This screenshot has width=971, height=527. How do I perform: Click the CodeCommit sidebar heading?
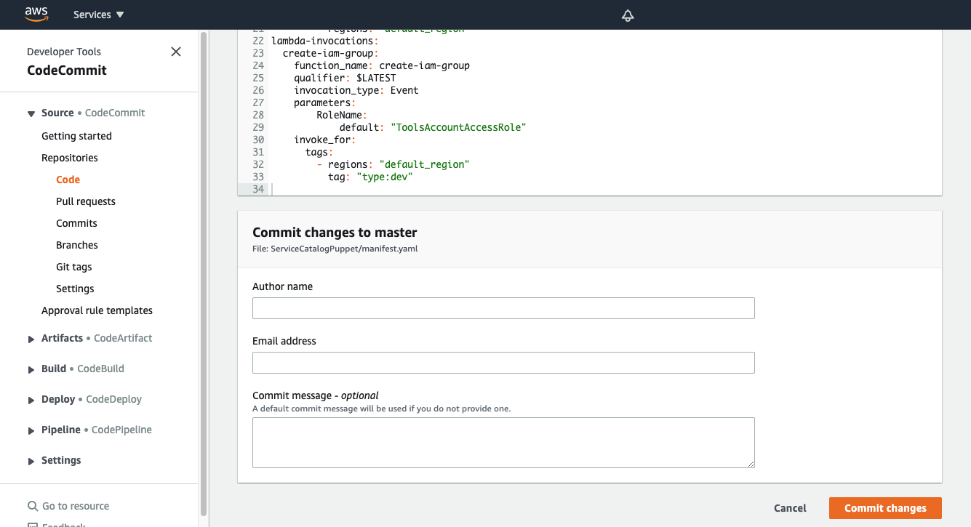click(67, 71)
